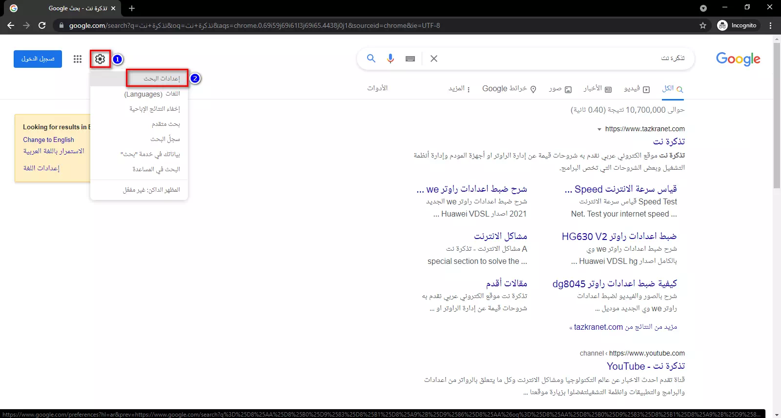Open the تذكرة نت main result title

pos(669,141)
